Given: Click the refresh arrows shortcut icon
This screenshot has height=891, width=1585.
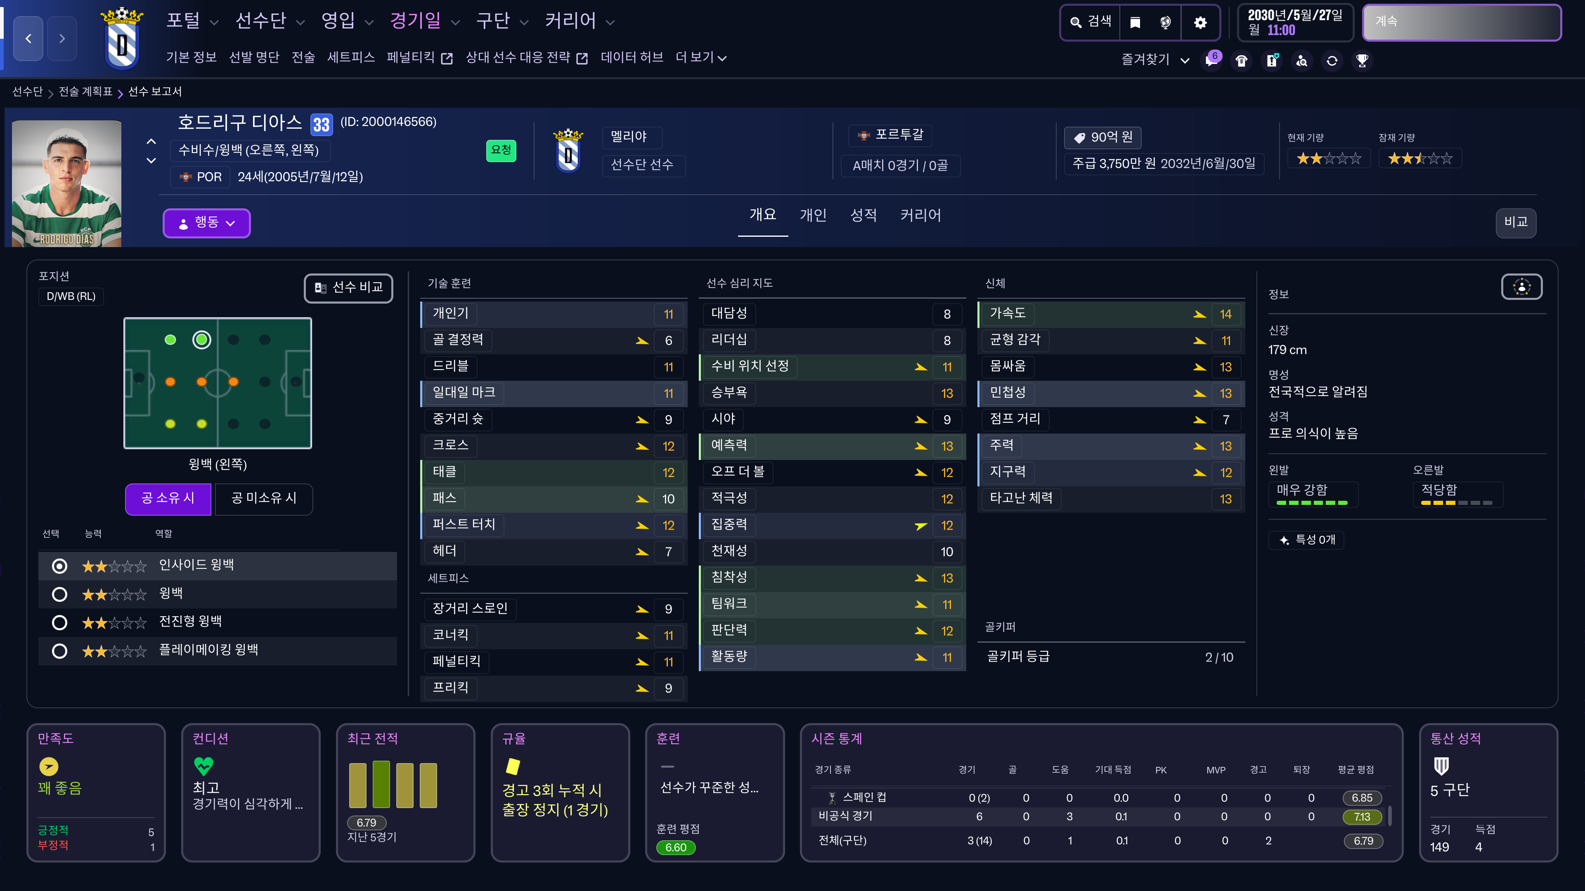Looking at the screenshot, I should (x=1332, y=60).
